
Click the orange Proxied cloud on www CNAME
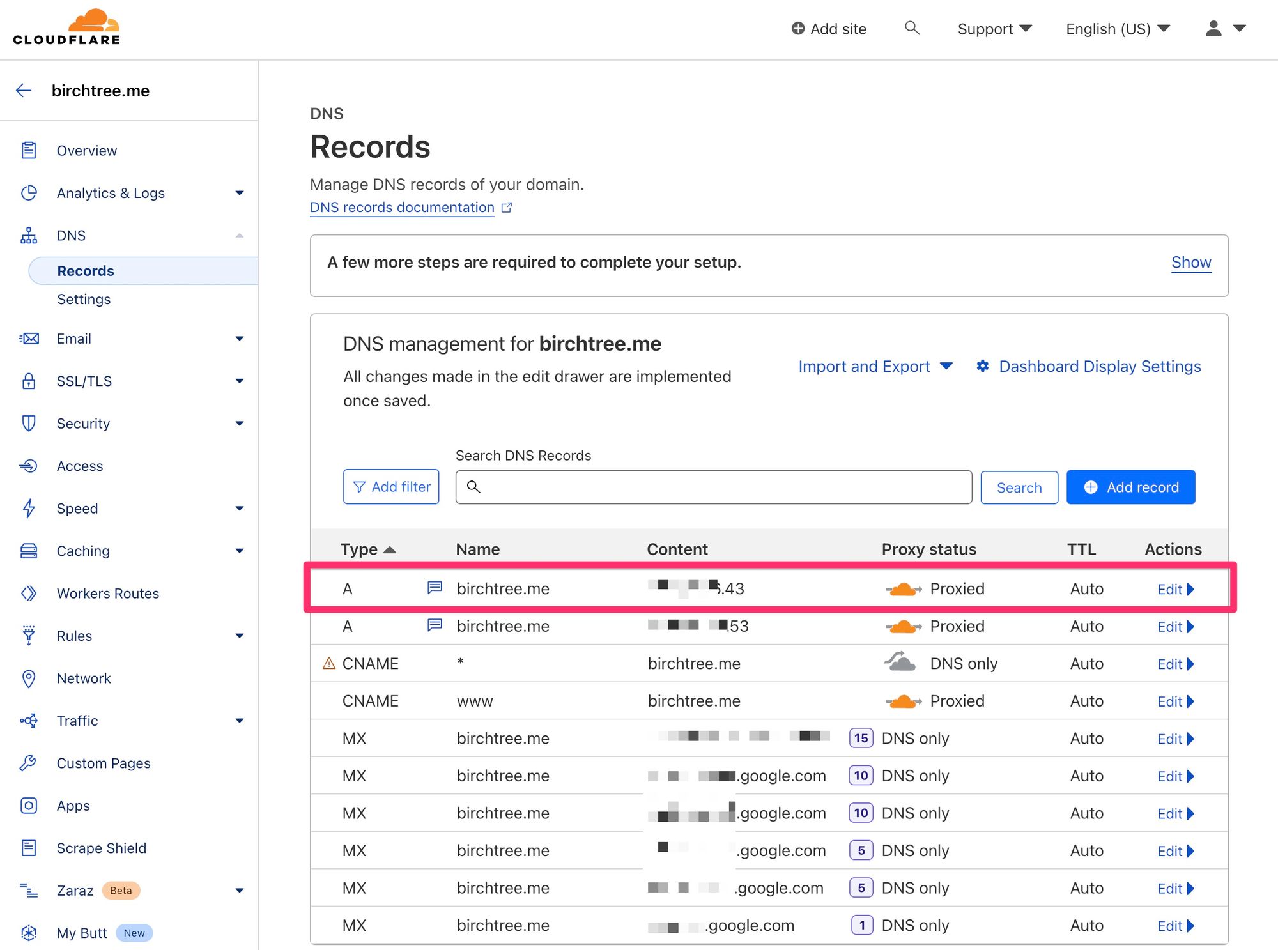click(x=903, y=701)
